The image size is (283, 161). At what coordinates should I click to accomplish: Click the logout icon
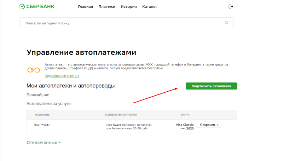(231, 6)
